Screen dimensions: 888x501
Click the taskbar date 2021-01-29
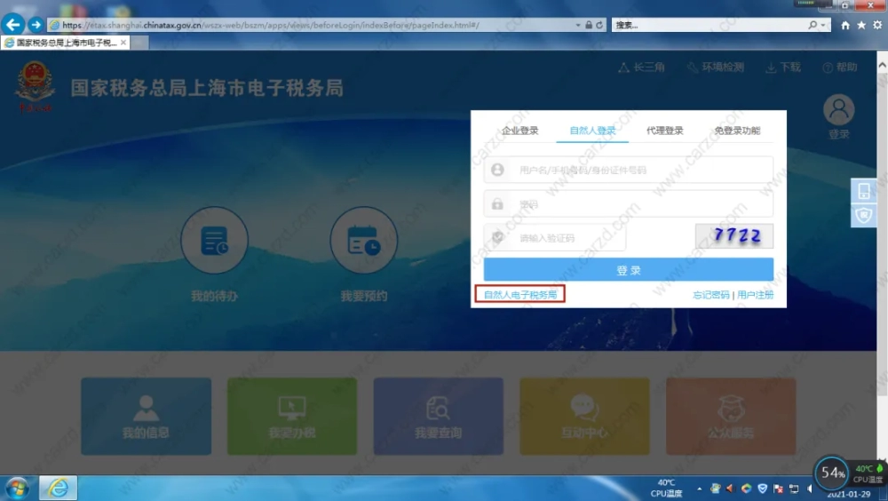click(848, 494)
